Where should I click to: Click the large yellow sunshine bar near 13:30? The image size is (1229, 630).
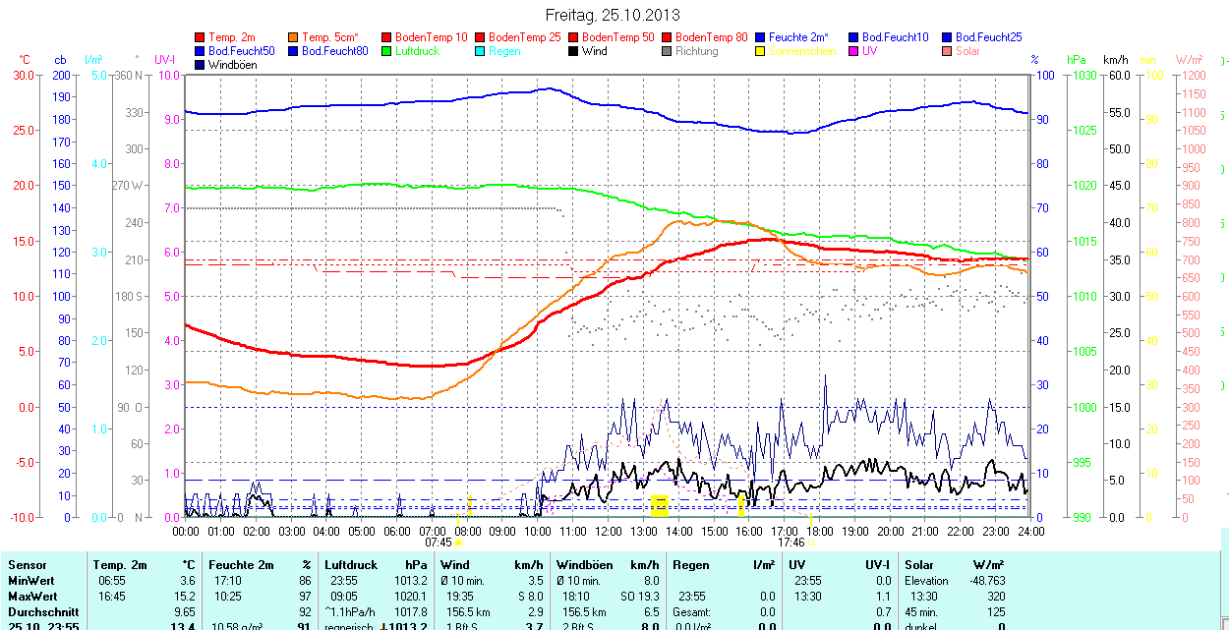(659, 505)
